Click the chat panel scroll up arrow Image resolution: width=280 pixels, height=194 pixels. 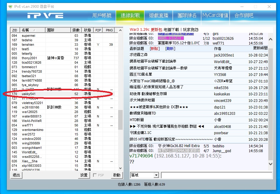tap(270, 39)
